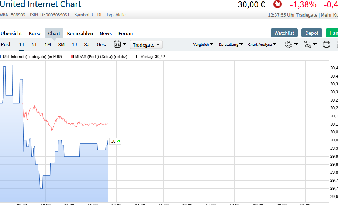The image size is (338, 205).
Task: Go to the News tab
Action: [x=106, y=33]
